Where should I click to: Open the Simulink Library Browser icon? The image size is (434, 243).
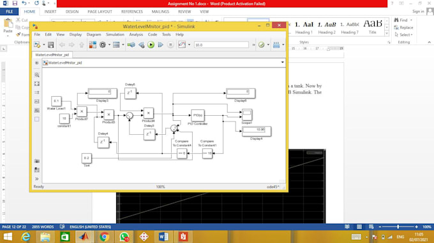(93, 45)
